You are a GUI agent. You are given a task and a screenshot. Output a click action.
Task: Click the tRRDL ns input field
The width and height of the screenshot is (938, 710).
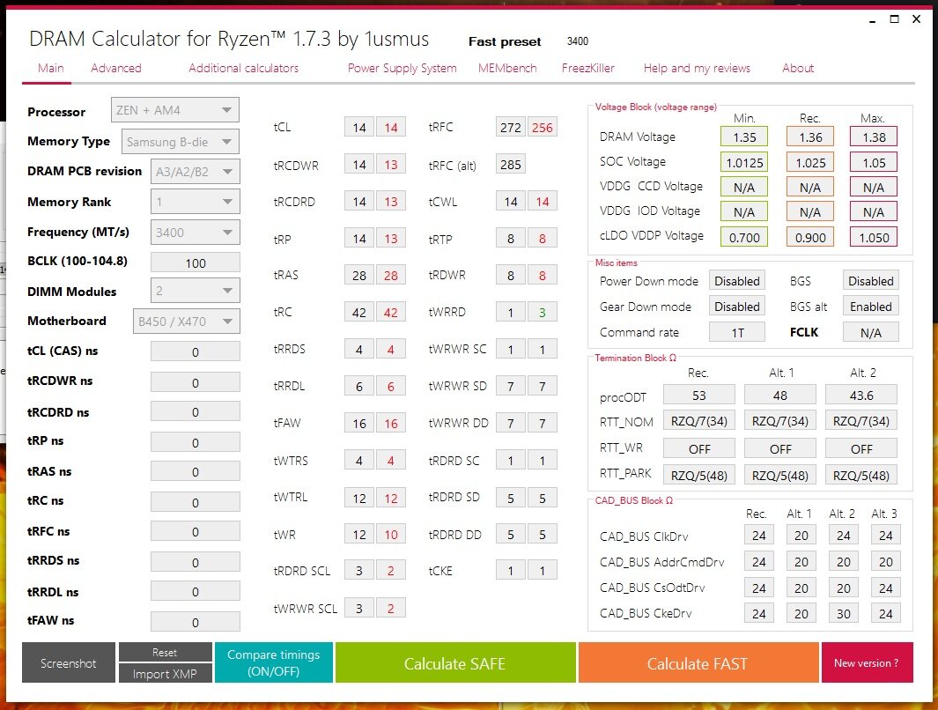195,591
